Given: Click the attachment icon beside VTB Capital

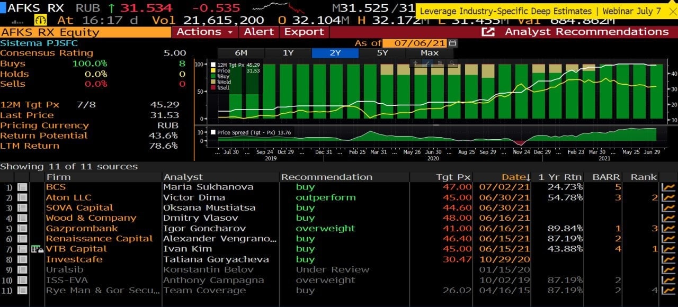Looking at the screenshot, I should click(37, 249).
